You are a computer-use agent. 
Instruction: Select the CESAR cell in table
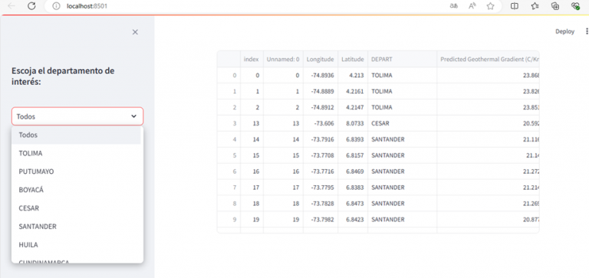[x=403, y=123]
